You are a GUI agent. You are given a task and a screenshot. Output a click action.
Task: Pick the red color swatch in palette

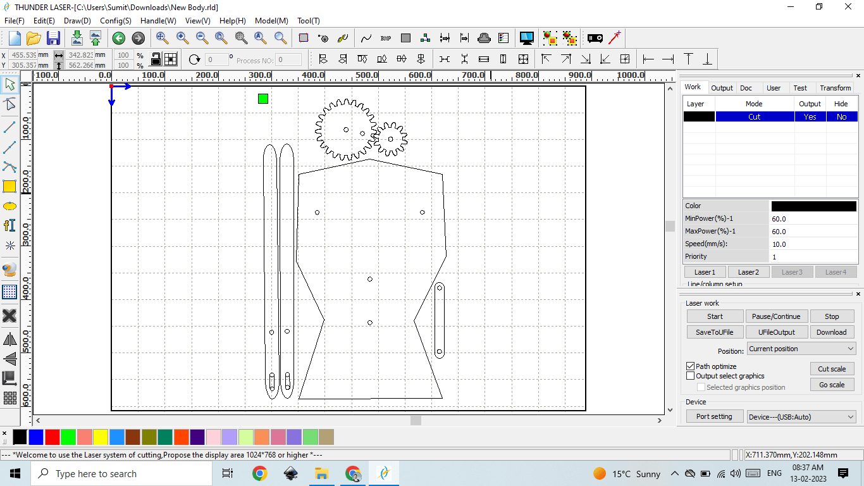click(52, 437)
